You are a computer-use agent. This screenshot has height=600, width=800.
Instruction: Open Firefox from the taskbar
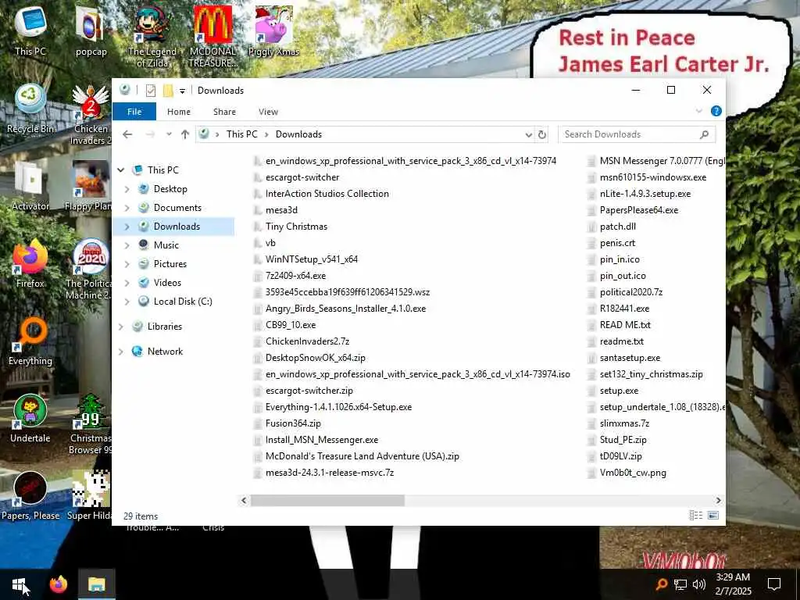point(58,584)
